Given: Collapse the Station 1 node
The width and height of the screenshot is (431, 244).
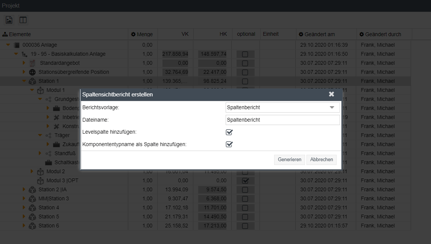Looking at the screenshot, I should 24,81.
